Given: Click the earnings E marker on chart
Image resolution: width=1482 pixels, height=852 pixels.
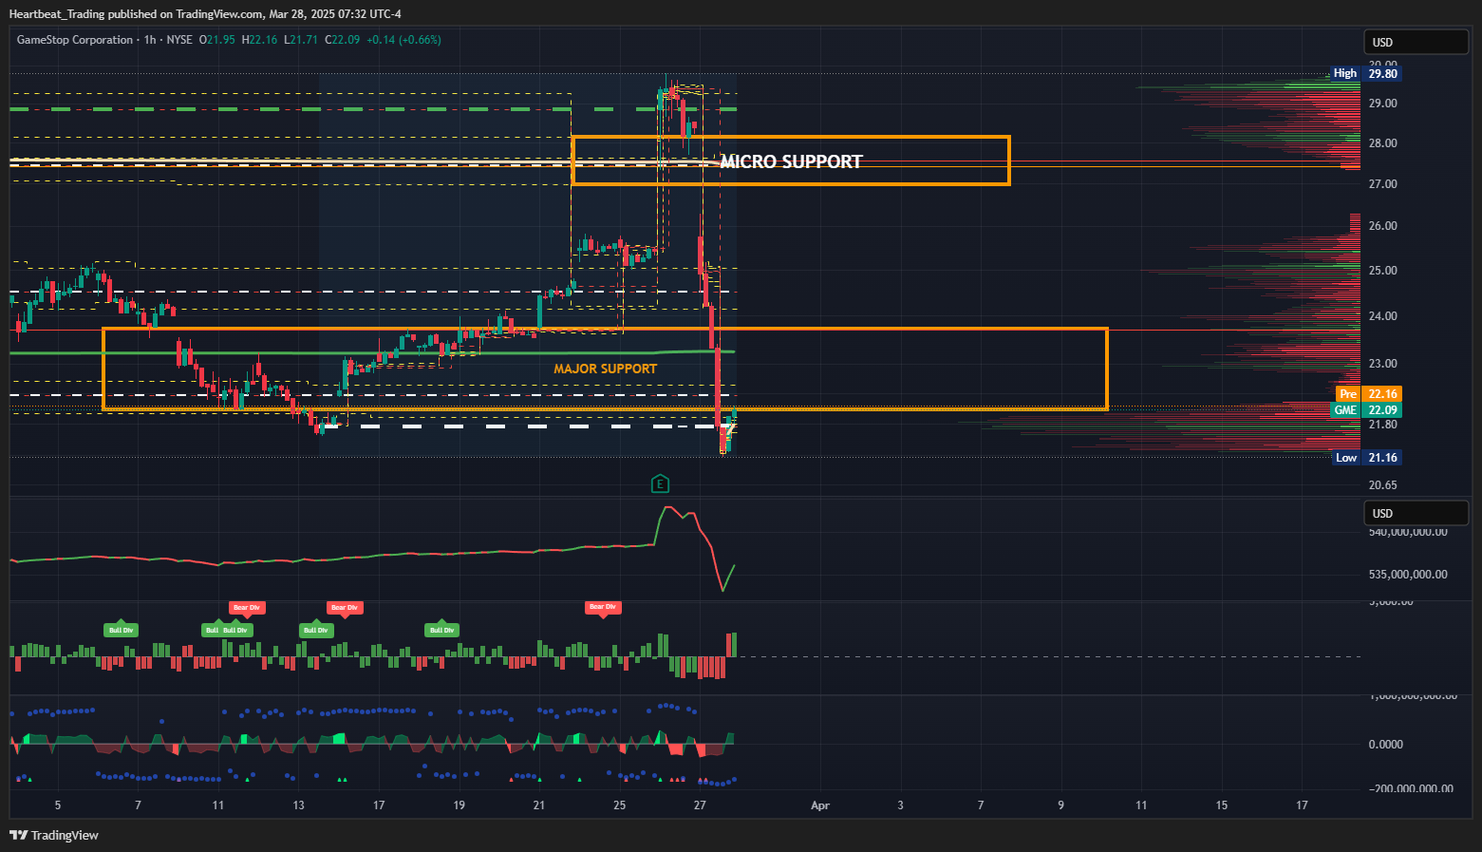Looking at the screenshot, I should (660, 484).
